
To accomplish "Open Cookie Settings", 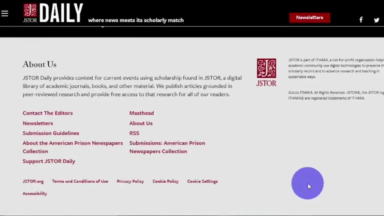I will pyautogui.click(x=202, y=181).
